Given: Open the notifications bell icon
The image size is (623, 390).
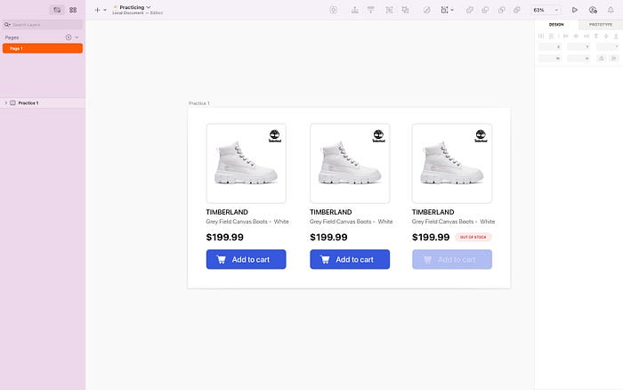Looking at the screenshot, I should click(611, 10).
